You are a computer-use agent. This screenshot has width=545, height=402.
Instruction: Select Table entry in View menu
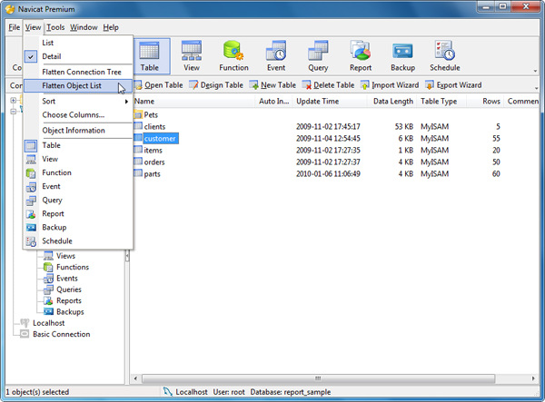tap(78, 145)
